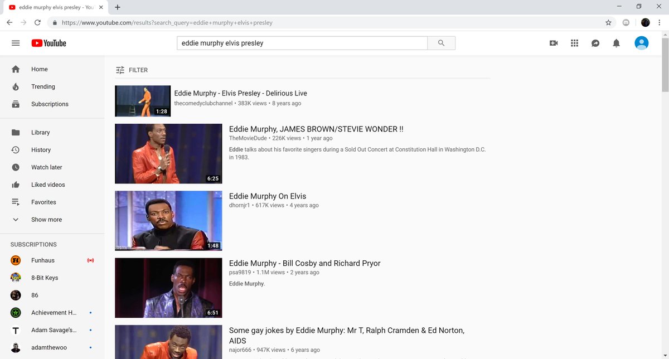Open title Eddie Murphy - Bill Cosby and Richard Pryor

click(x=305, y=263)
